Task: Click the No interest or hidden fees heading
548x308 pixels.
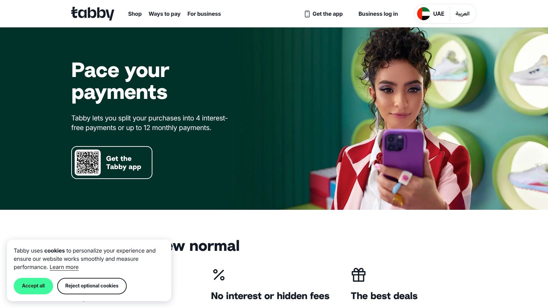Action: (x=270, y=296)
